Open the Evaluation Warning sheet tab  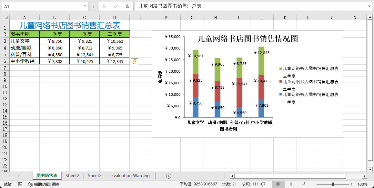tap(130, 176)
